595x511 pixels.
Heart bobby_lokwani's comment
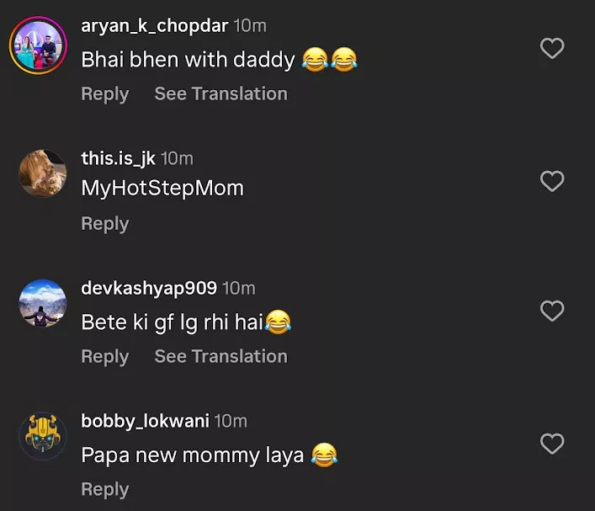pos(551,443)
